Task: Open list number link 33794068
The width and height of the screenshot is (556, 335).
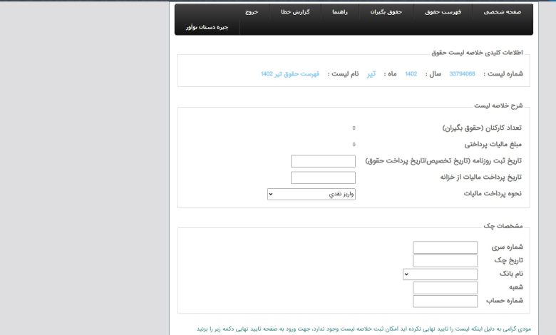Action: click(462, 73)
